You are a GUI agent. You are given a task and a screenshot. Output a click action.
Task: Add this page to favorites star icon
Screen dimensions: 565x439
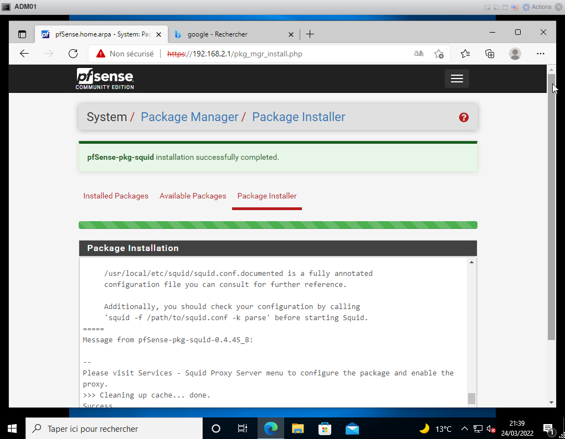[x=439, y=54]
